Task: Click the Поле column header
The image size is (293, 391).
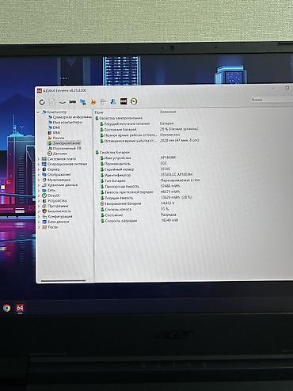Action: coord(99,112)
